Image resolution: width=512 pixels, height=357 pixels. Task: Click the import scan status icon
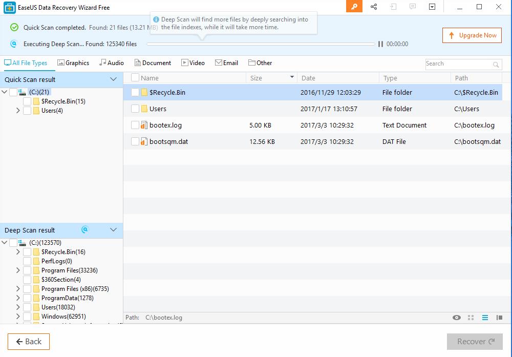(x=393, y=7)
